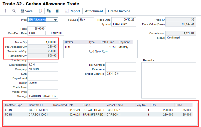Save the trade using the disk icon
The width and height of the screenshot is (201, 127).
[x=22, y=11]
